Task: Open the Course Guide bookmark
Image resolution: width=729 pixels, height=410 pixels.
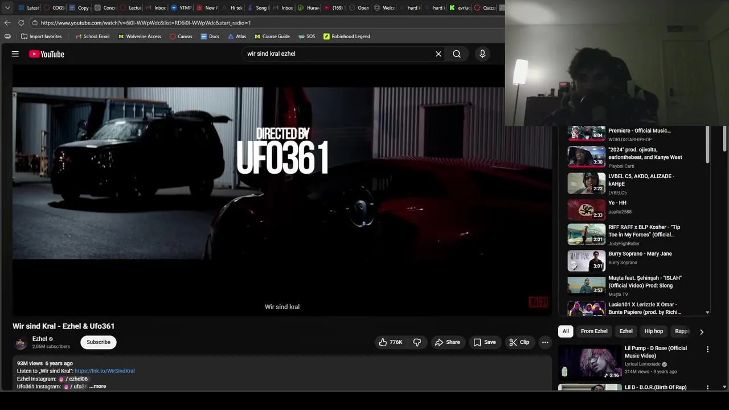Action: click(272, 36)
